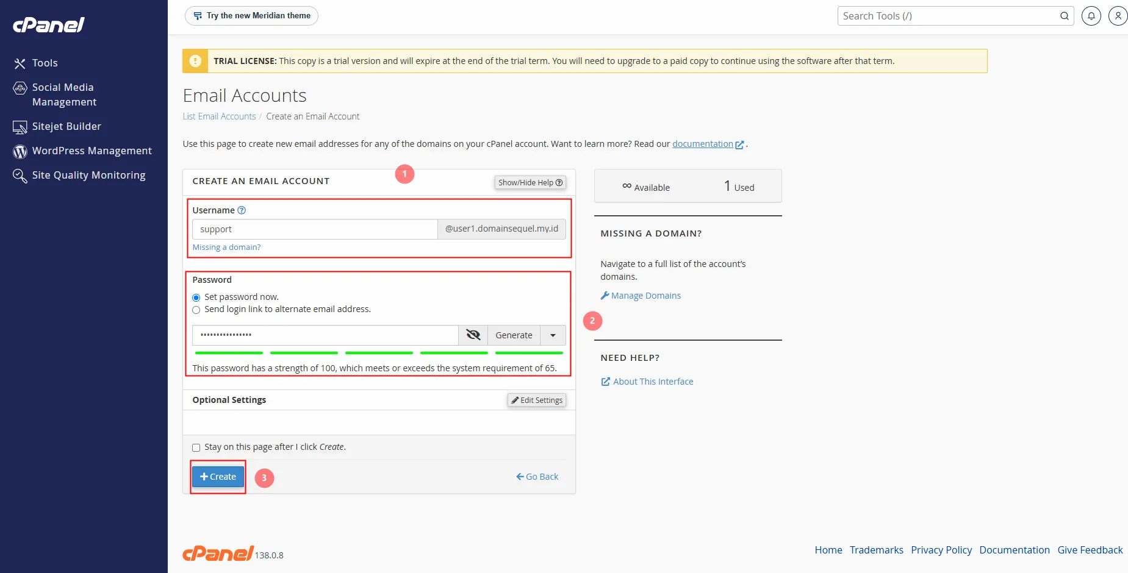Open Manage Domains link
Image resolution: width=1128 pixels, height=573 pixels.
(641, 296)
